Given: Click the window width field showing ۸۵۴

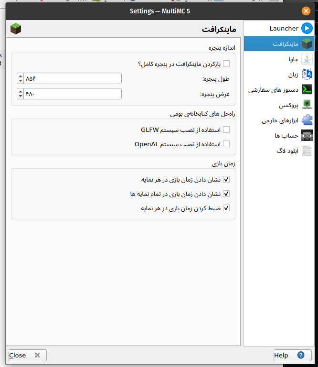Looking at the screenshot, I should point(73,78).
